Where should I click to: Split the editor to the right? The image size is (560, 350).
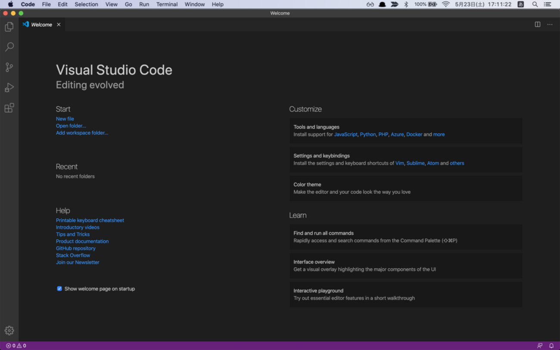(538, 25)
